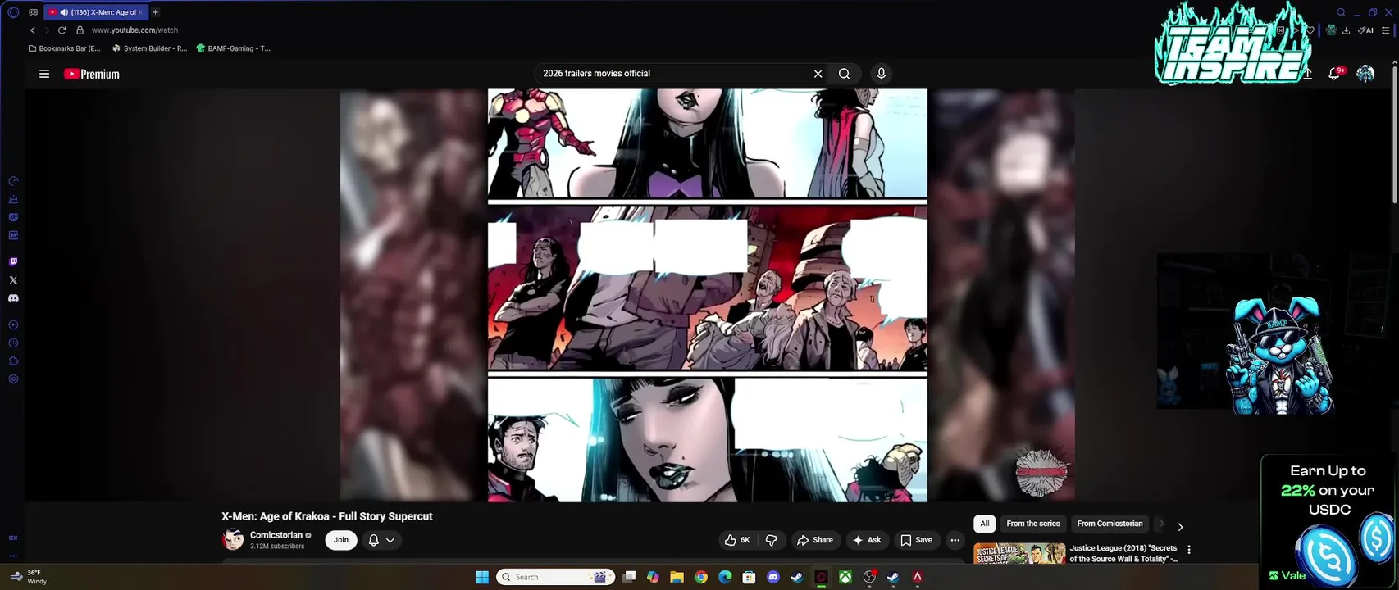The image size is (1399, 590).
Task: Show more filter chips arrow
Action: (x=1180, y=527)
